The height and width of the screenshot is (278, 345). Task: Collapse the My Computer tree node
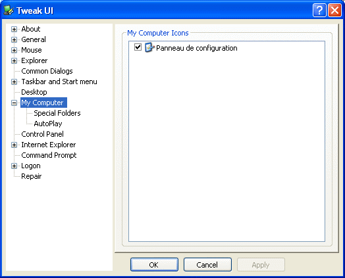coord(14,103)
